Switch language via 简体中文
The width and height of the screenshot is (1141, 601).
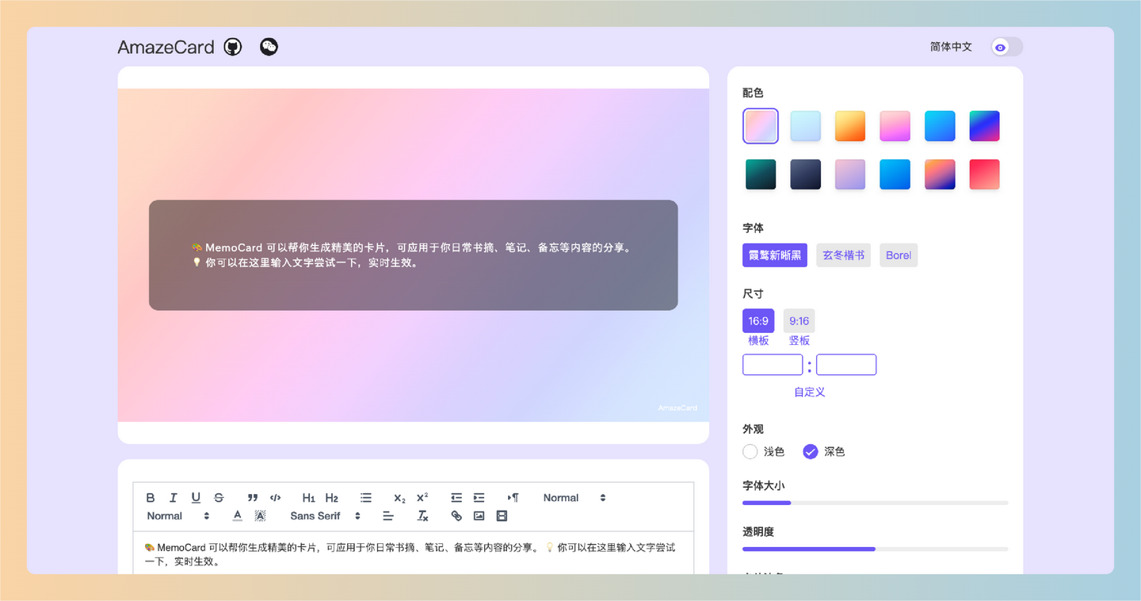pos(951,47)
